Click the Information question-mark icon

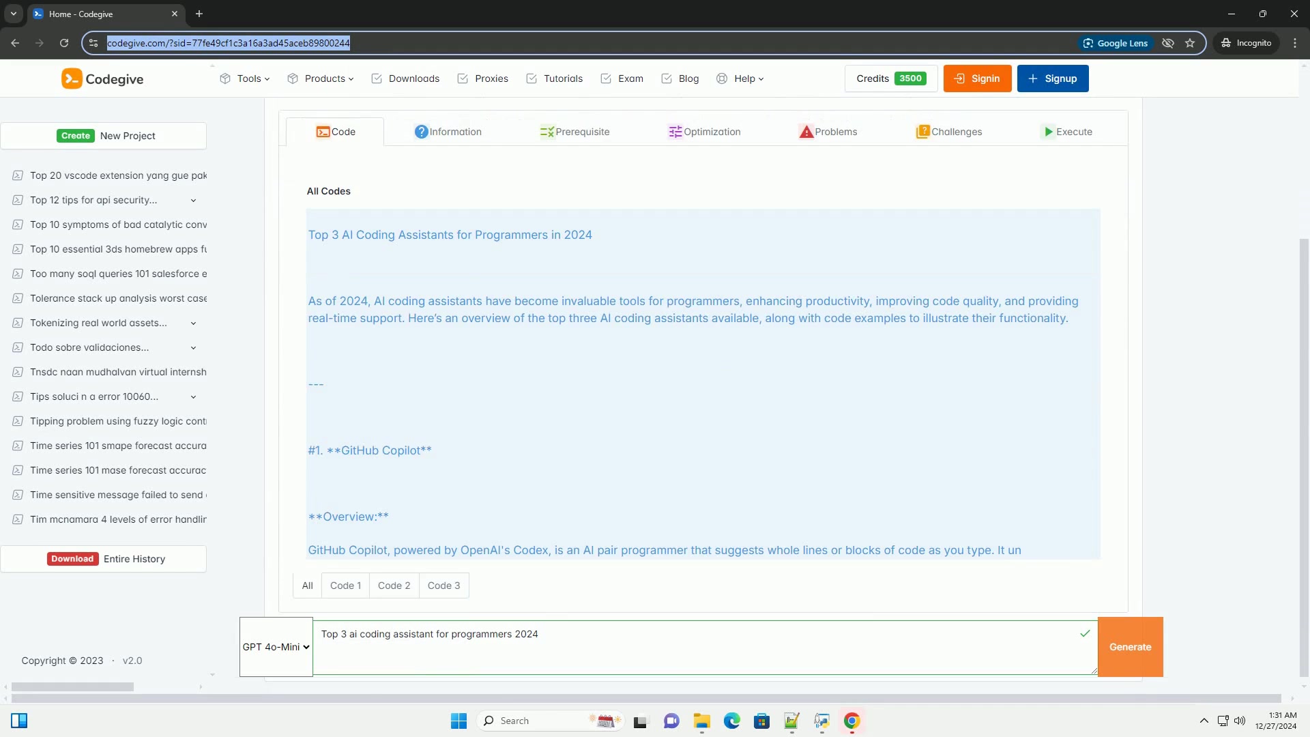[421, 132]
